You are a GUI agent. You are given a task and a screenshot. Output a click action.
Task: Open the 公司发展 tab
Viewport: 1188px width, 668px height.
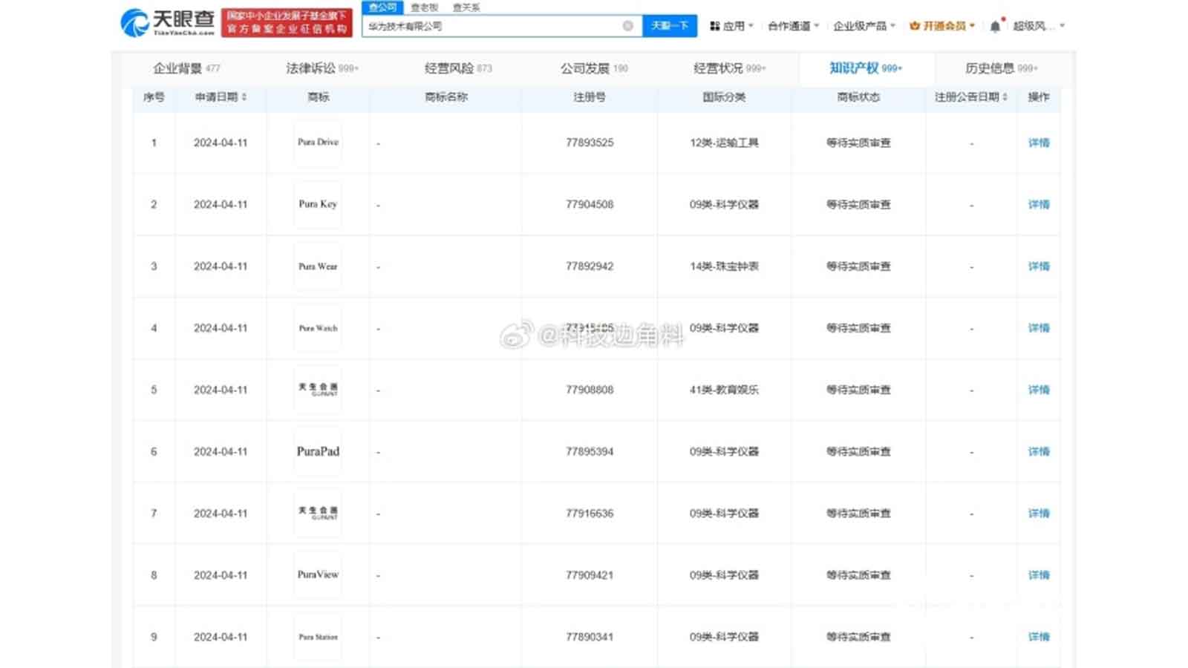[594, 68]
